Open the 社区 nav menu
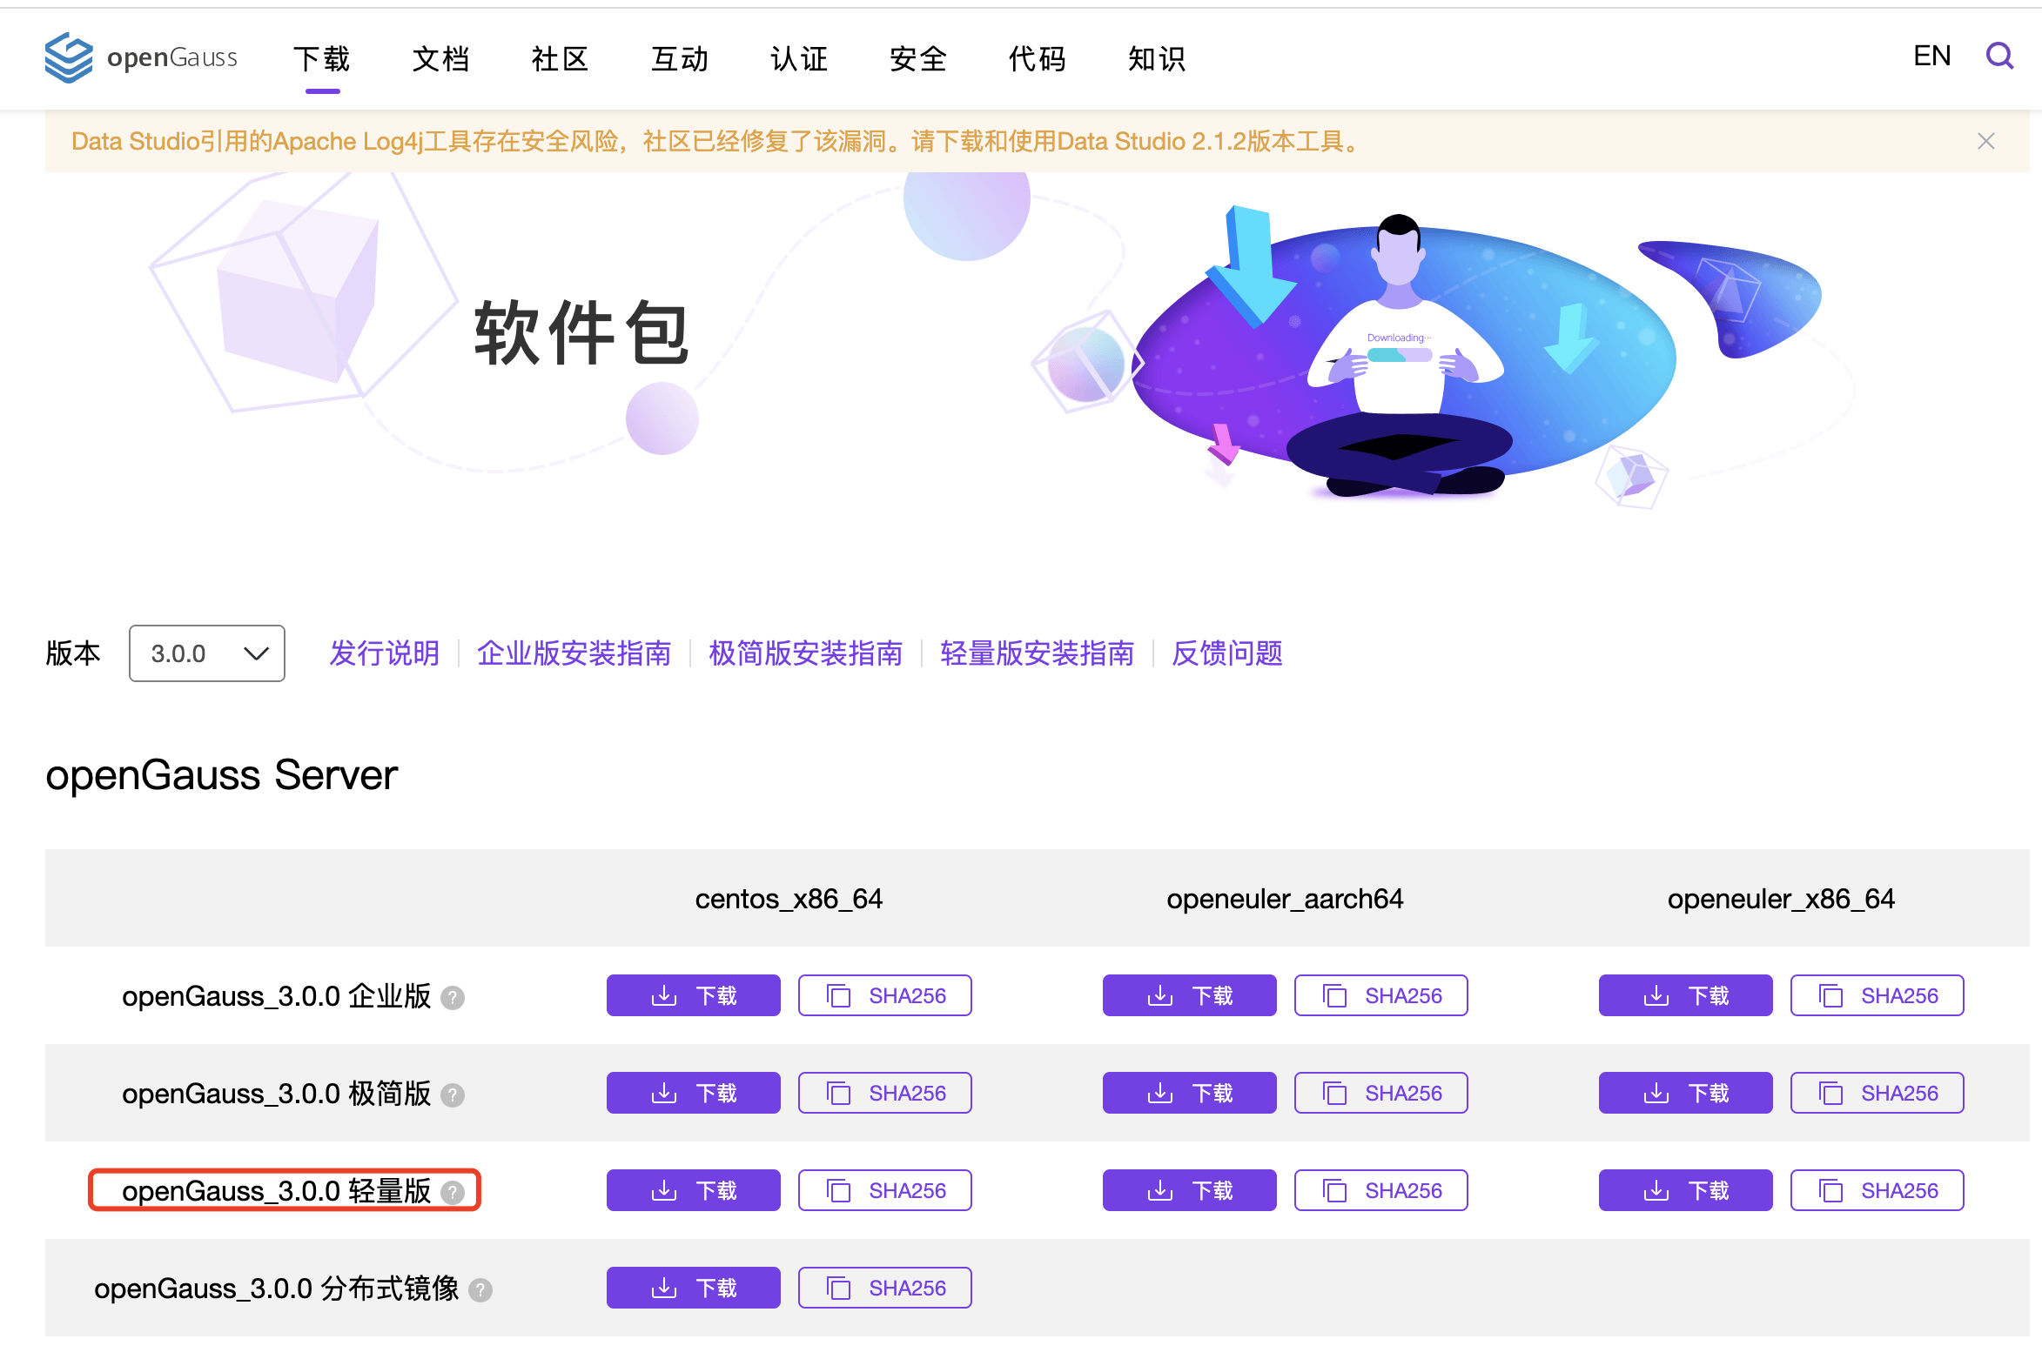The image size is (2042, 1359). click(x=561, y=58)
